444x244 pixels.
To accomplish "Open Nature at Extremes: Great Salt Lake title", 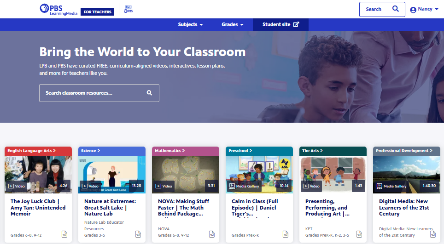I will 110,208.
